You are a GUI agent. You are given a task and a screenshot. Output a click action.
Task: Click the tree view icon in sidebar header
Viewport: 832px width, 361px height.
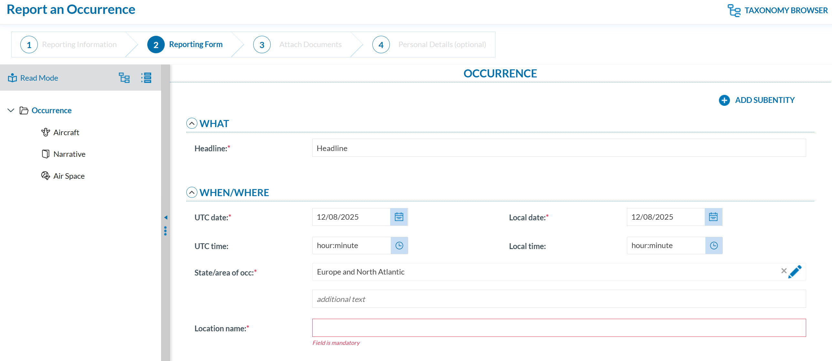pos(124,78)
